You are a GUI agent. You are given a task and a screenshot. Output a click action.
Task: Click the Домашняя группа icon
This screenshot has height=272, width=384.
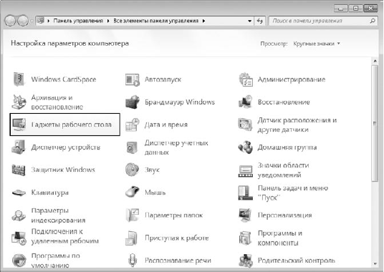tap(246, 147)
